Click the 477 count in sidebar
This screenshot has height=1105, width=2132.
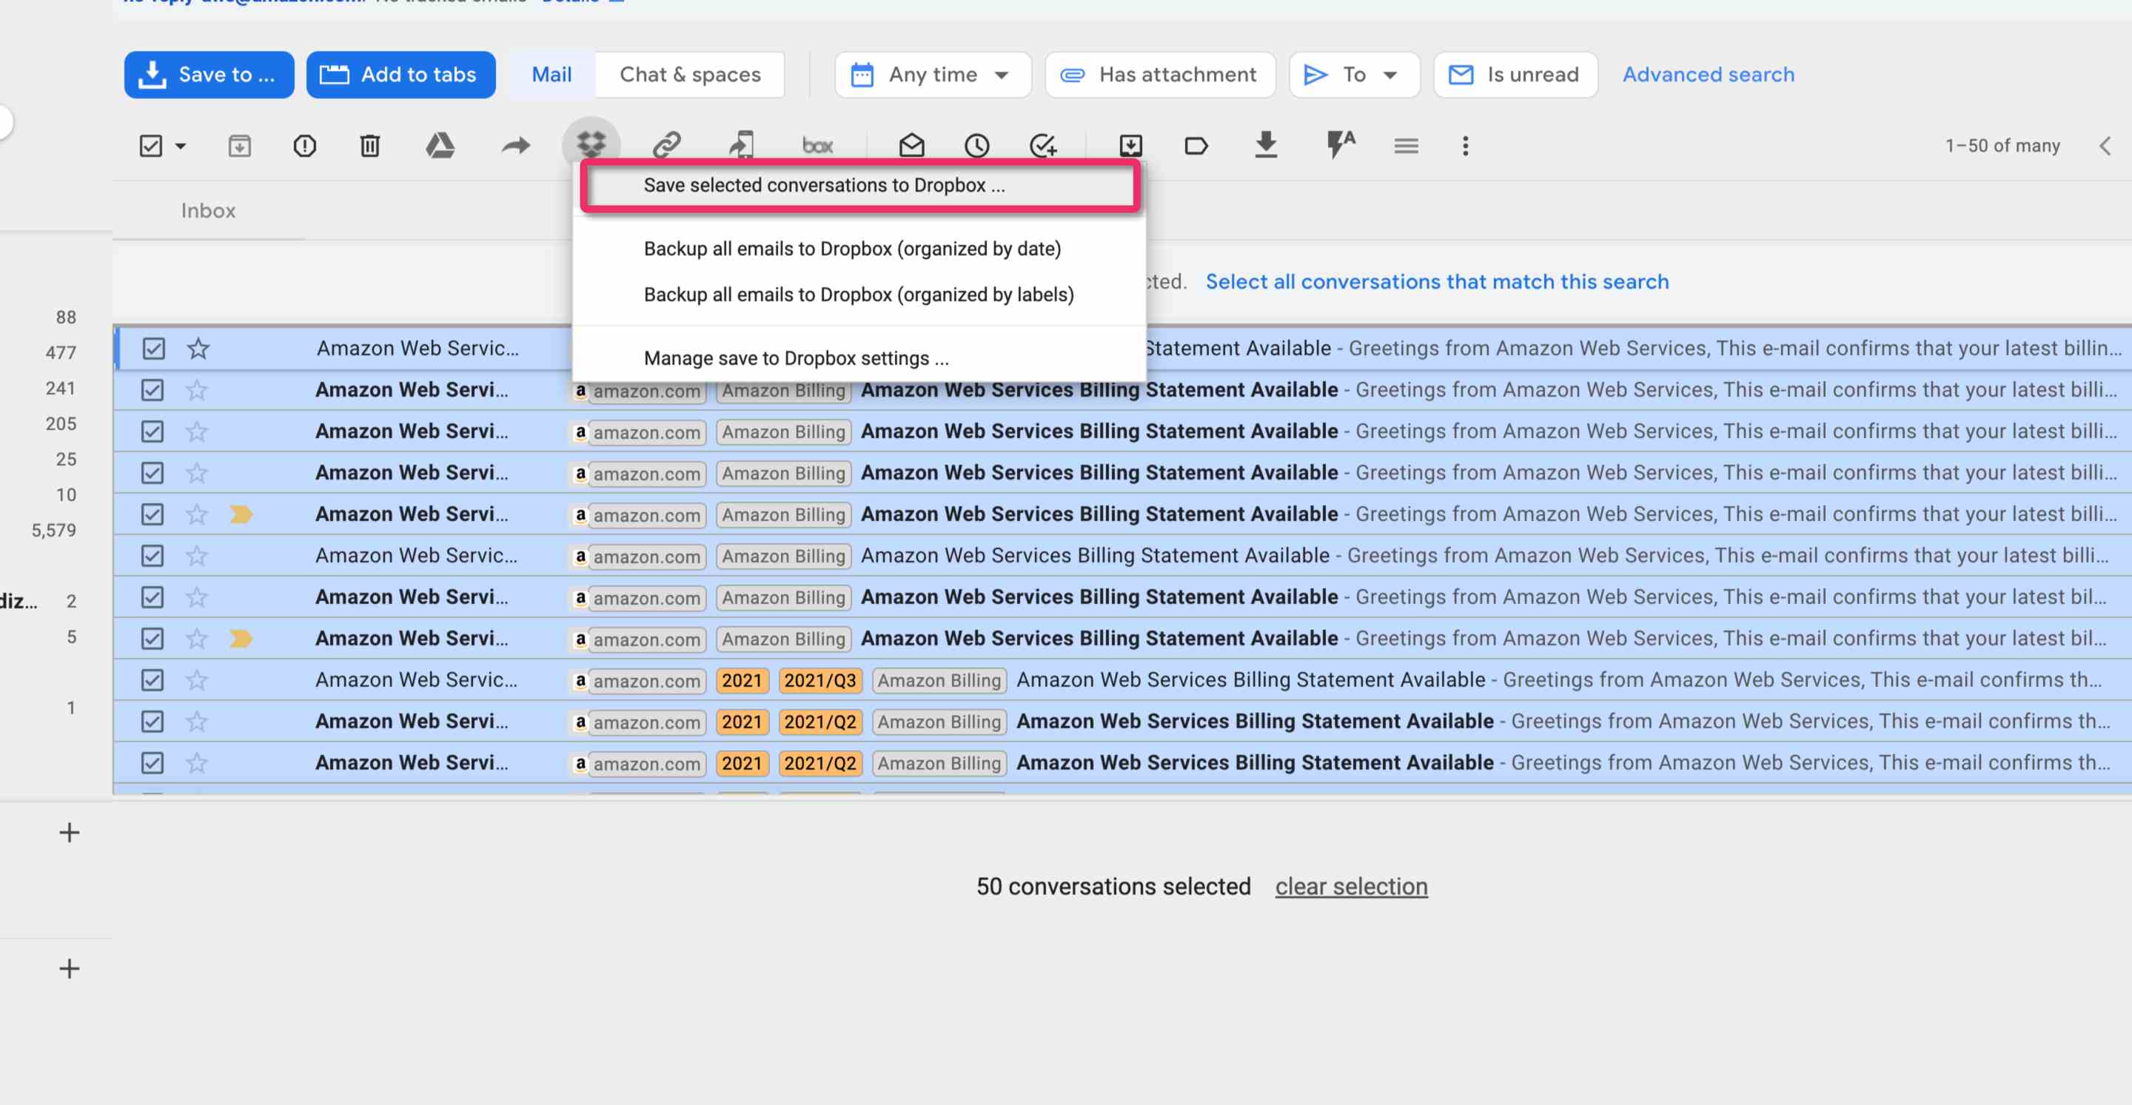(x=61, y=352)
